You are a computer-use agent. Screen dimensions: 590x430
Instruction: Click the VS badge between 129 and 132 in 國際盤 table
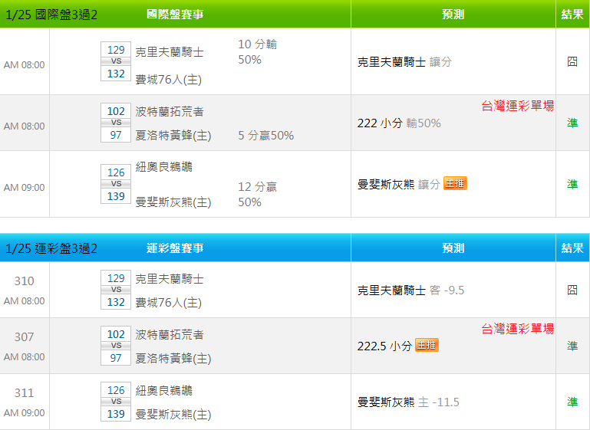click(x=116, y=61)
